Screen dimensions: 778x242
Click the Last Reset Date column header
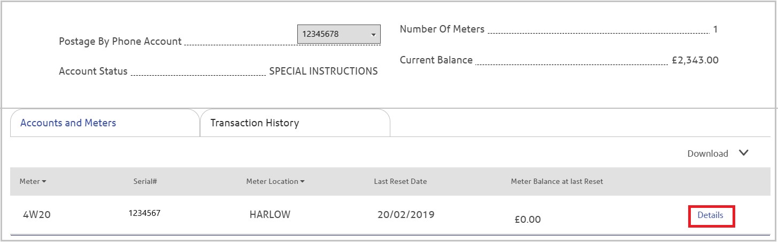click(400, 181)
